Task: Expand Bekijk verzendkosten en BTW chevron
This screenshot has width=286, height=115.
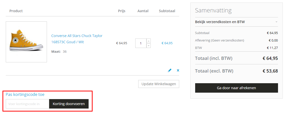Action: [x=276, y=22]
